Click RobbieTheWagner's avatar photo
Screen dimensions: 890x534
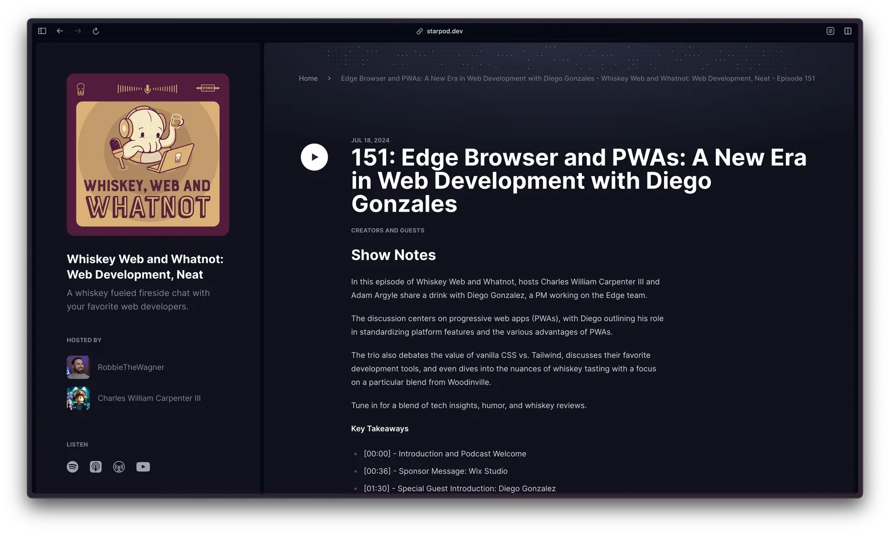tap(78, 367)
